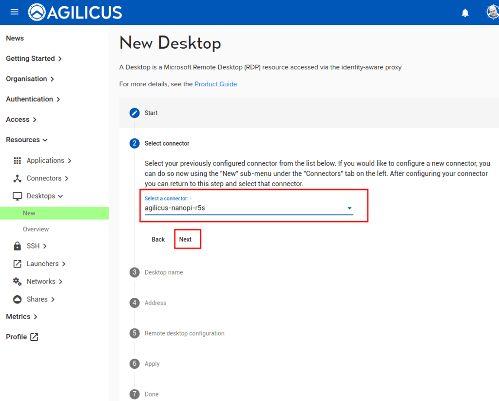The height and width of the screenshot is (401, 499).
Task: Click the Networks gears icon
Action: tap(18, 282)
